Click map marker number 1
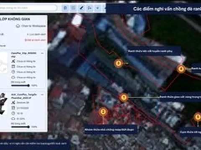 [124, 97]
